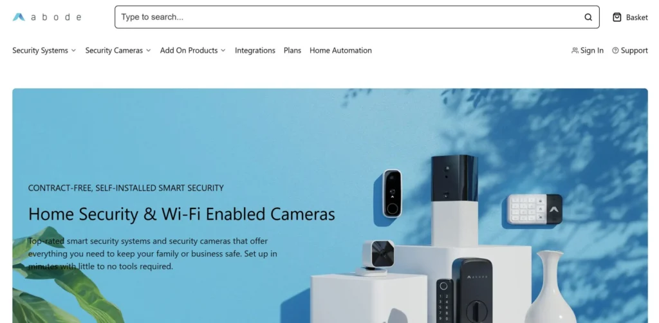Click the Support question mark icon
This screenshot has width=659, height=323.
pos(615,50)
